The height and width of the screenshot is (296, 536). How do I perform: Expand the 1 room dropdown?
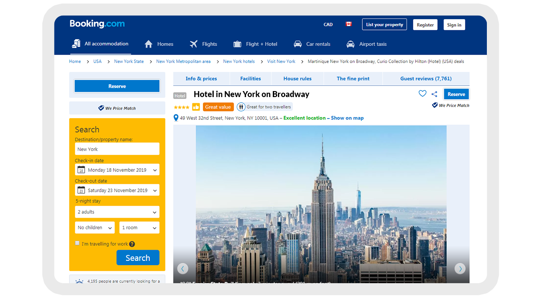(139, 228)
